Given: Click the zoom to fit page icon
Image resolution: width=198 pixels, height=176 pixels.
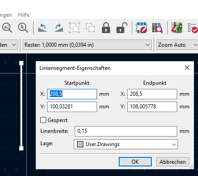Looking at the screenshot, I should click(7, 28).
